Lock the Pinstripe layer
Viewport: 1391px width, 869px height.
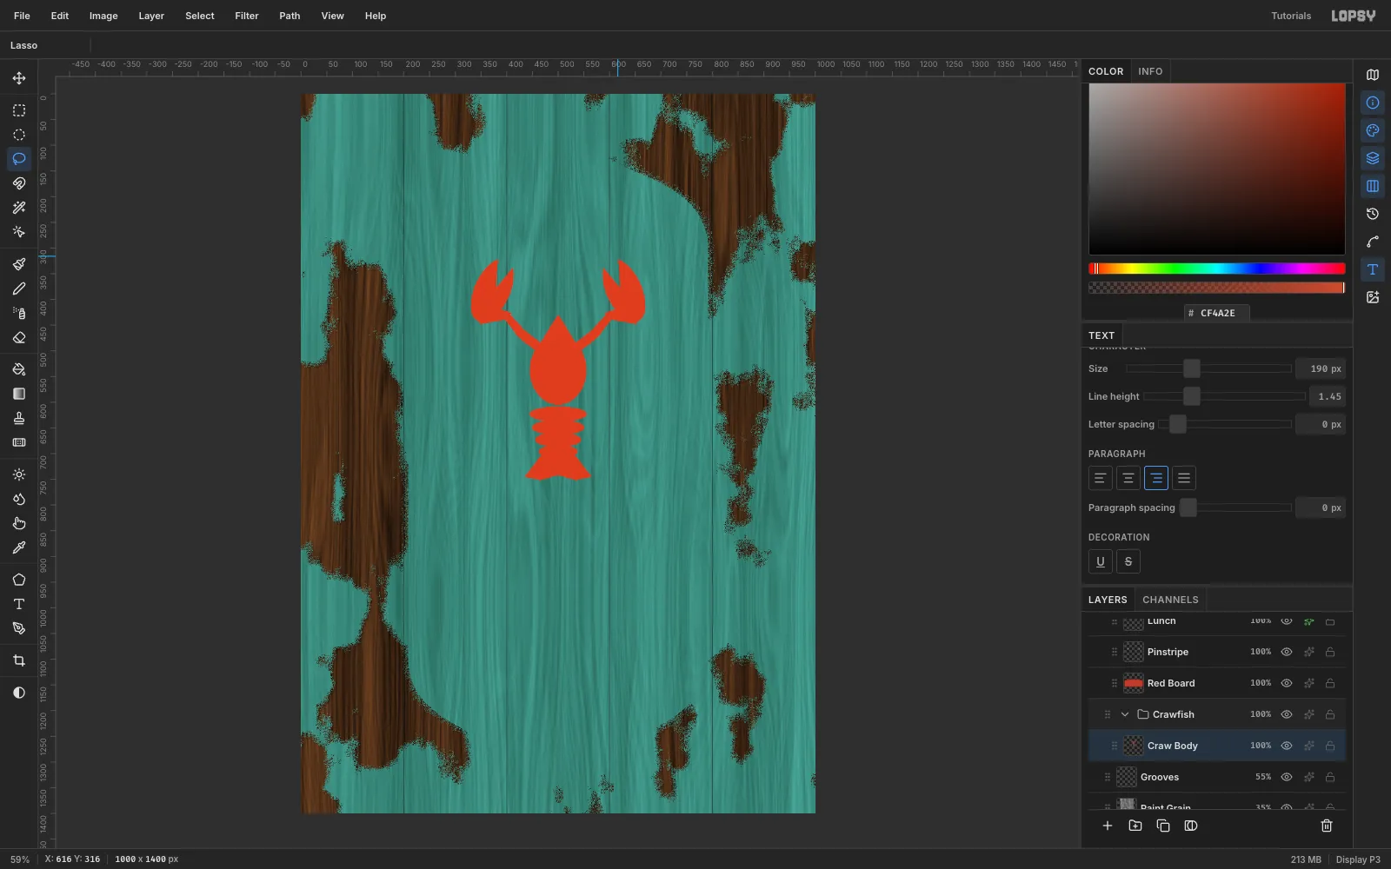pyautogui.click(x=1330, y=652)
